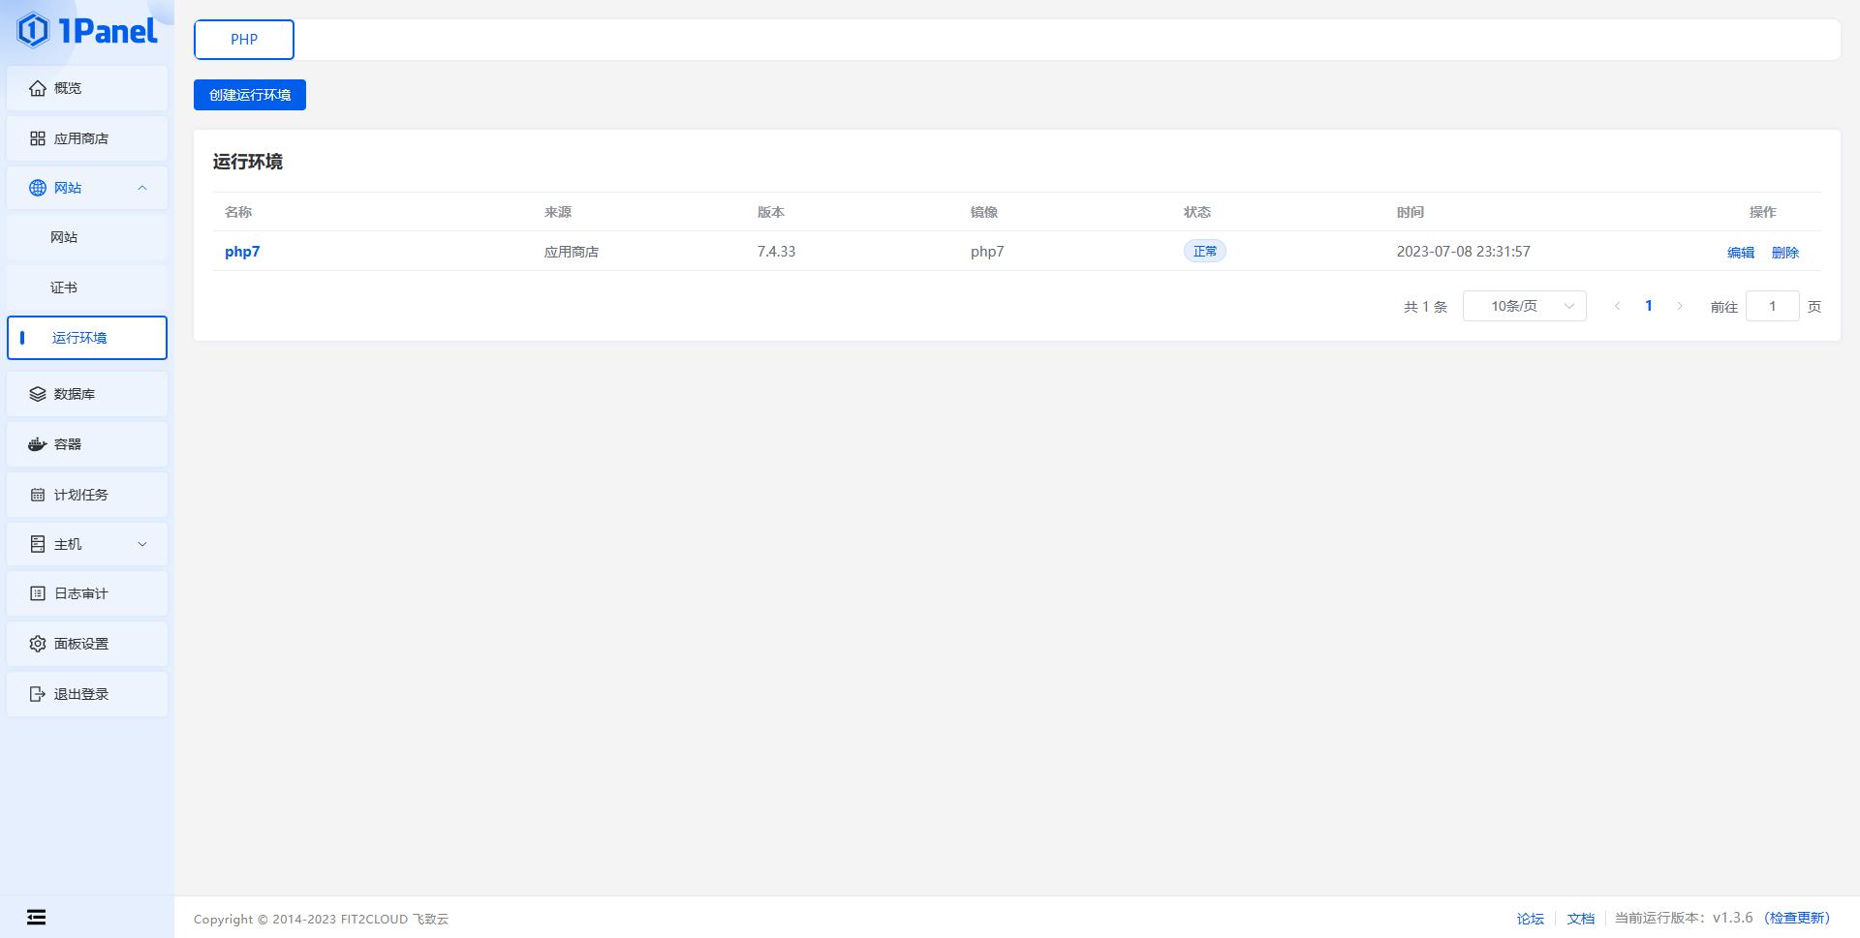Go to the previous page arrow
The height and width of the screenshot is (938, 1860).
coord(1617,306)
